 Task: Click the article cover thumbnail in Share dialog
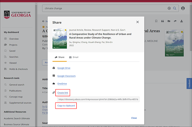click(60, 39)
